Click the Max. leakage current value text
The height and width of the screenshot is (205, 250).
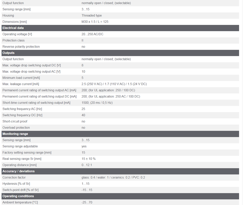tap(114, 84)
